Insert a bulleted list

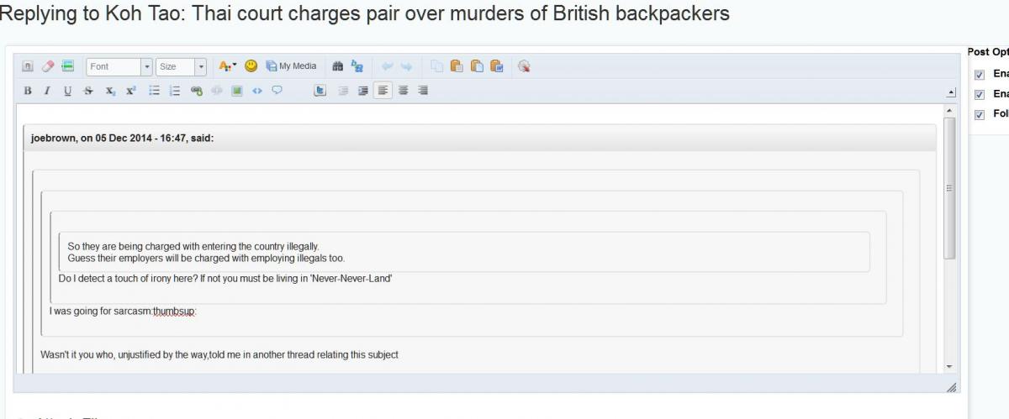(x=154, y=91)
